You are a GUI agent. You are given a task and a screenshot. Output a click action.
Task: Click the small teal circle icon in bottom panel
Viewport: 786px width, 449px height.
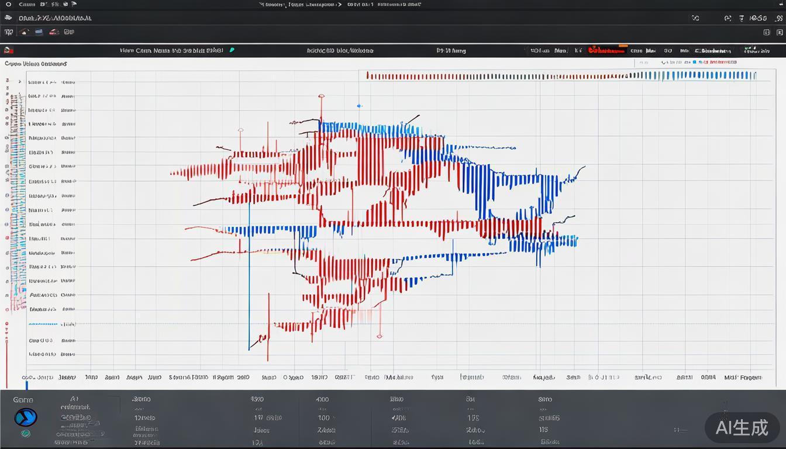25,434
